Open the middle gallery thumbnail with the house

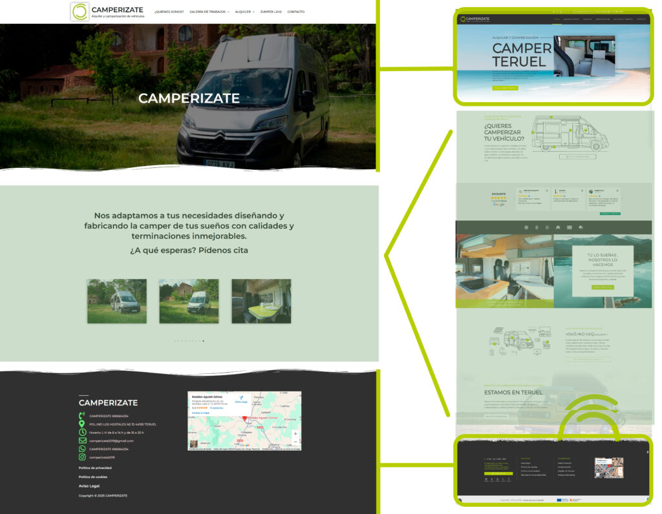[189, 301]
